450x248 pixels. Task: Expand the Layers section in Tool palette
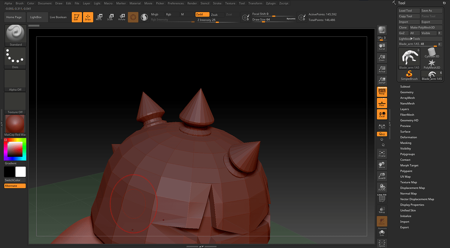pyautogui.click(x=405, y=109)
